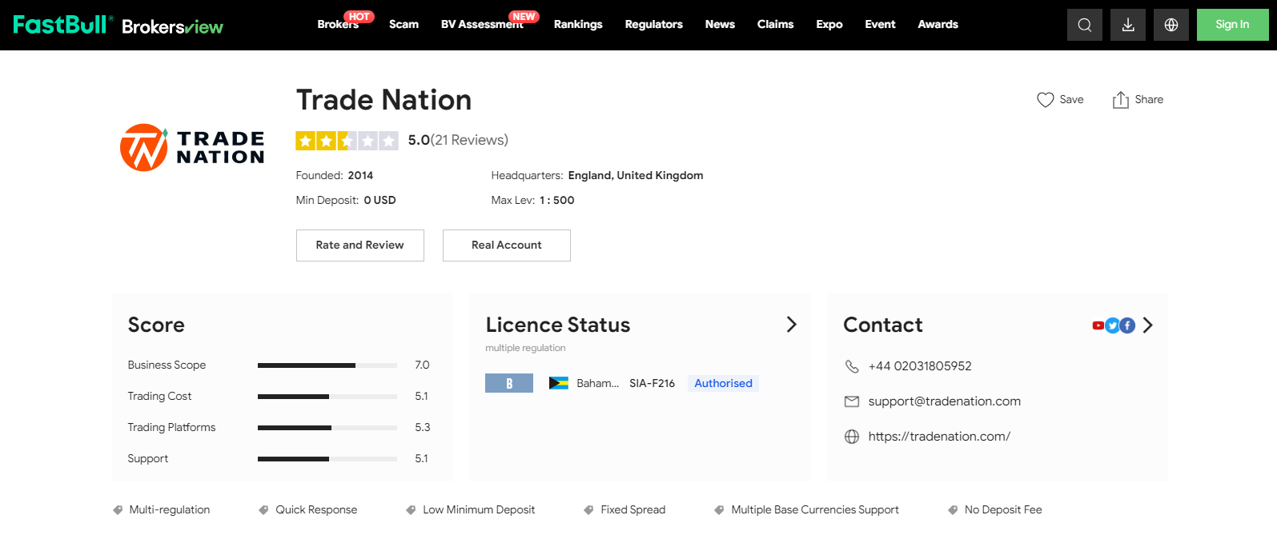Open the globe language selector
This screenshot has width=1277, height=539.
click(1171, 25)
